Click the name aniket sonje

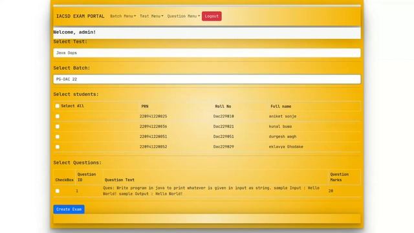pos(283,116)
